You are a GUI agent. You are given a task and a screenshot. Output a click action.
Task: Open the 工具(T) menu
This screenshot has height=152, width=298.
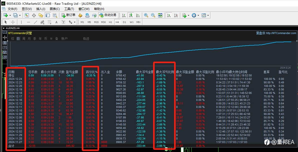click(x=69, y=9)
